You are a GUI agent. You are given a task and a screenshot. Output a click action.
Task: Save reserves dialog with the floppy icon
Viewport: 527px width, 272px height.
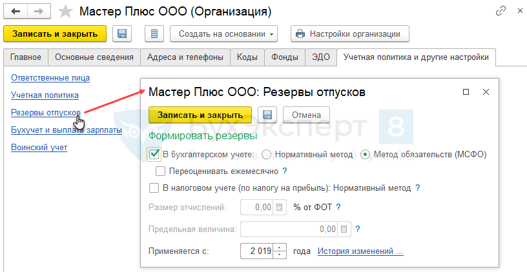click(267, 115)
